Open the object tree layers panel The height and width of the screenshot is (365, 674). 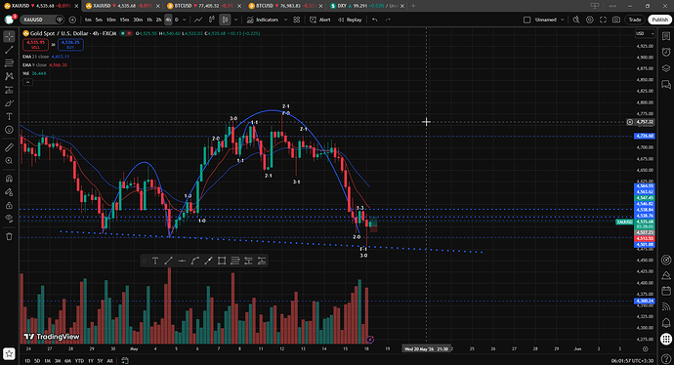[x=666, y=68]
